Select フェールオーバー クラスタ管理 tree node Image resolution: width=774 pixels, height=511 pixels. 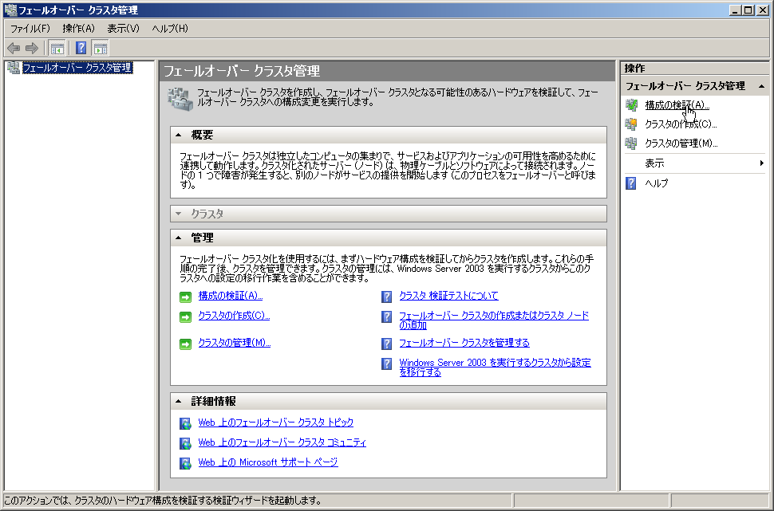77,68
